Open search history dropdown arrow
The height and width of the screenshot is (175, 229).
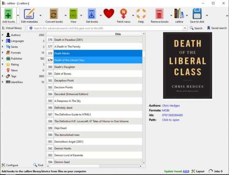pos(185,28)
